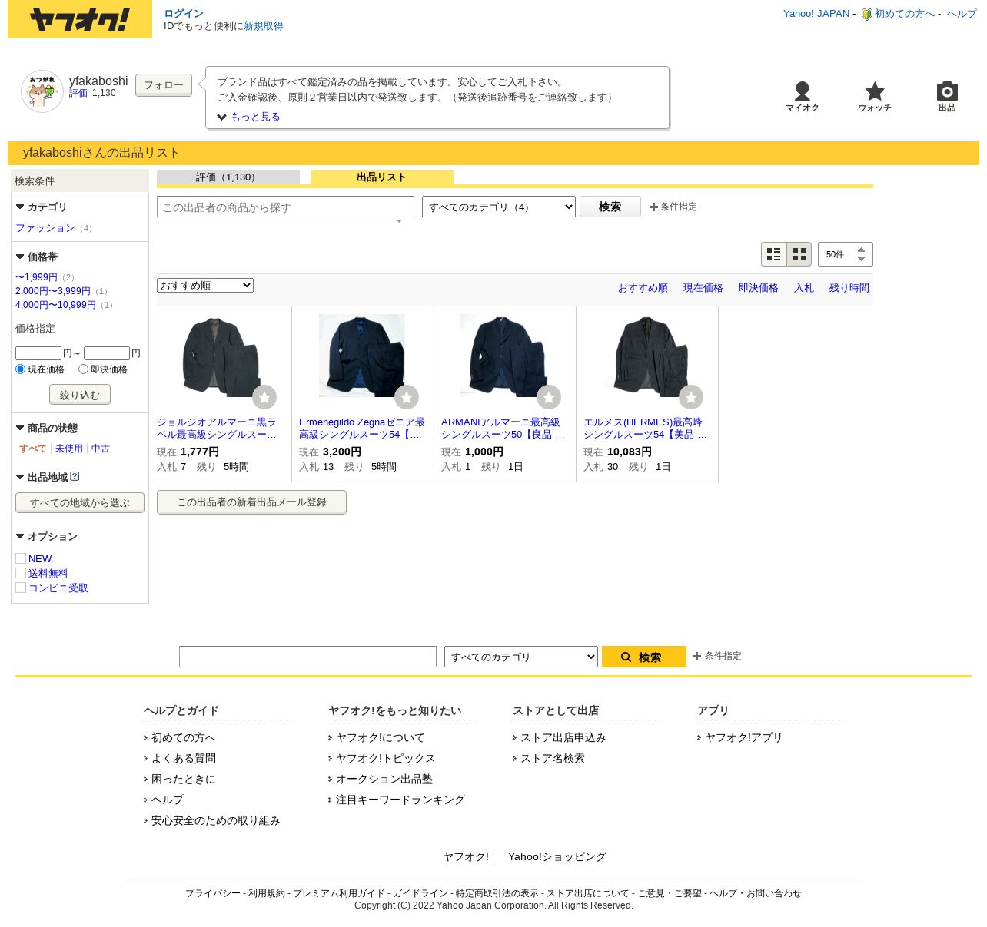The image size is (987, 927).
Task: Sort by 残り時間 link
Action: pyautogui.click(x=849, y=288)
